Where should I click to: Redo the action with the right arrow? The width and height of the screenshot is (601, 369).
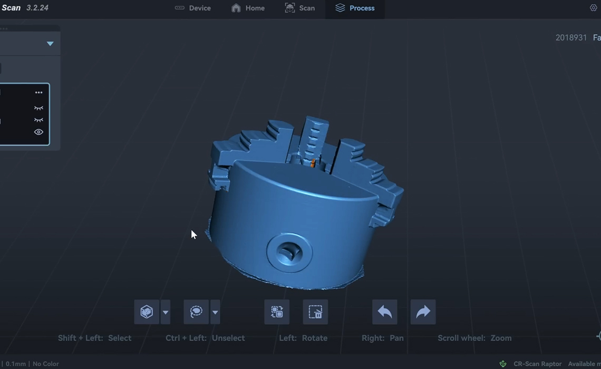pos(423,312)
